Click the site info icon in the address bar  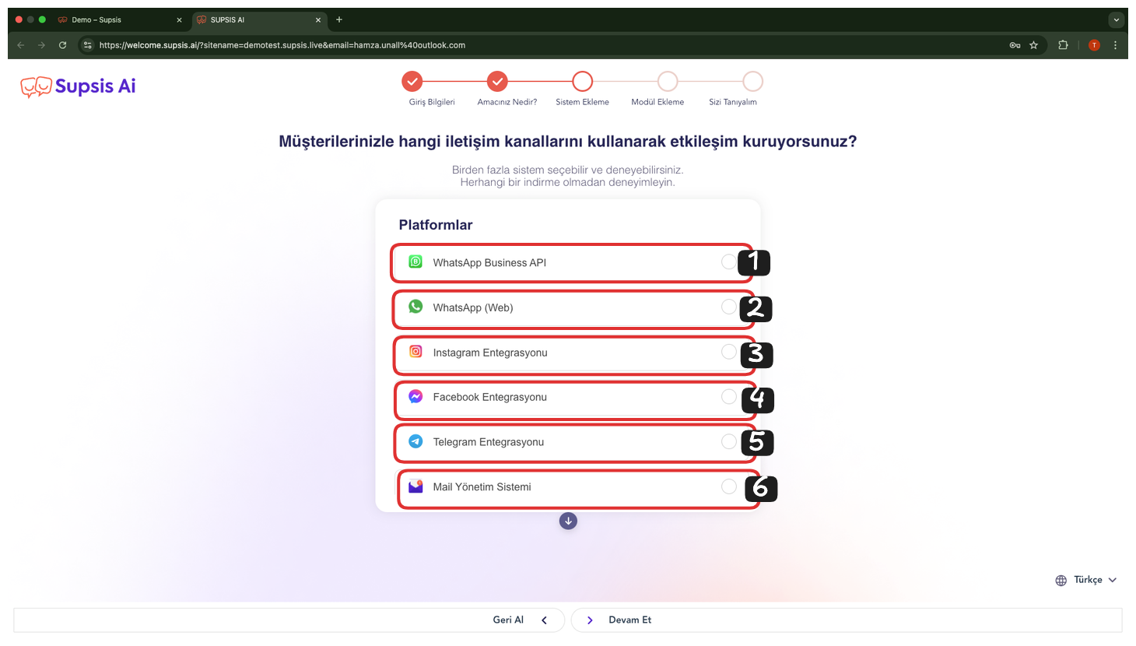click(x=88, y=45)
